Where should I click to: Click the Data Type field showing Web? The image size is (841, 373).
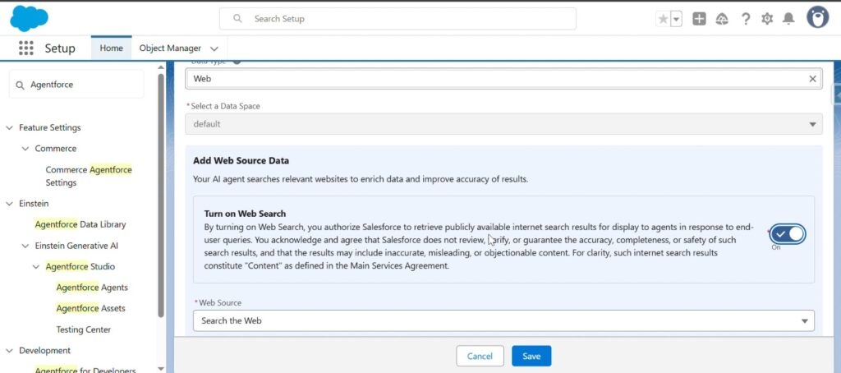pos(503,79)
